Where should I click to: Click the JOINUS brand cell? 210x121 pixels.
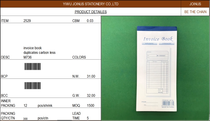pyautogui.click(x=195, y=4)
